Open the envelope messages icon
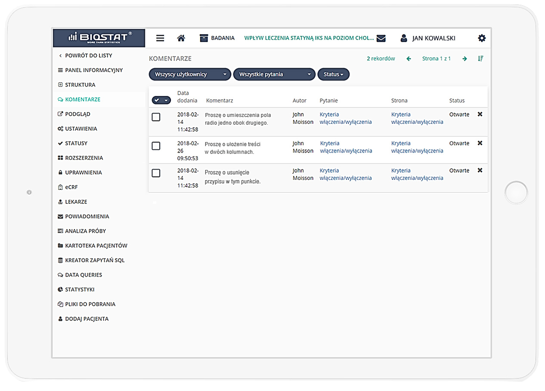 pos(381,38)
